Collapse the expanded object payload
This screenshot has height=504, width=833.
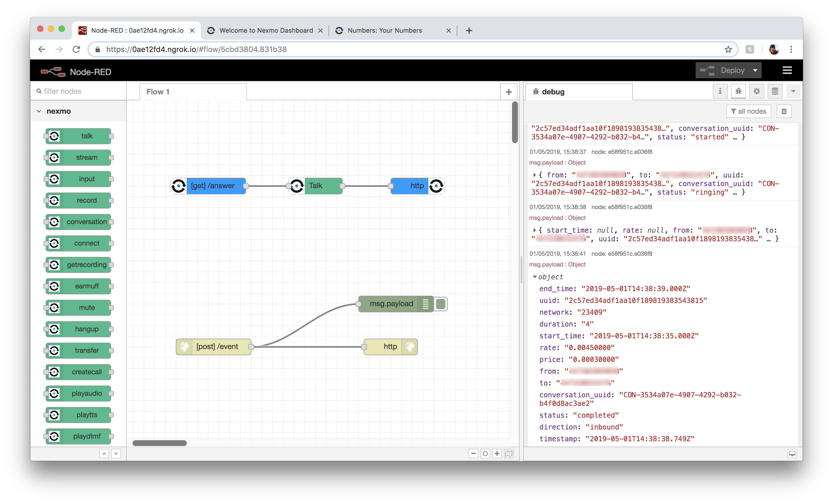click(x=535, y=277)
